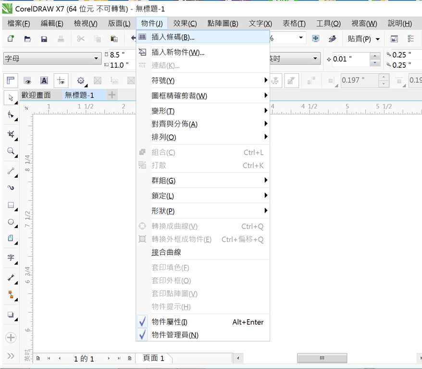Image resolution: width=422 pixels, height=369 pixels.
Task: Expand the 變形(T) submenu
Action: 203,111
